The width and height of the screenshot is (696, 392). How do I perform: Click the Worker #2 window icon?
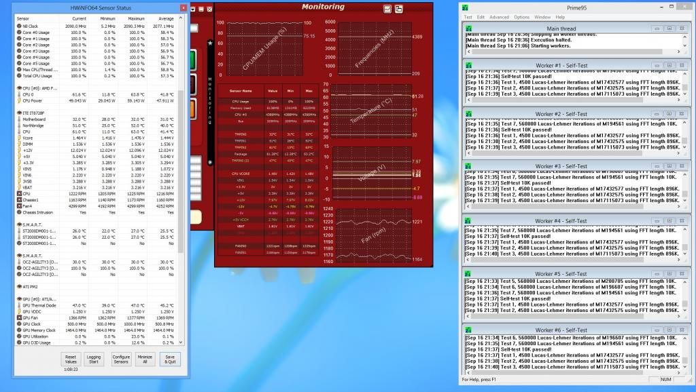click(468, 114)
